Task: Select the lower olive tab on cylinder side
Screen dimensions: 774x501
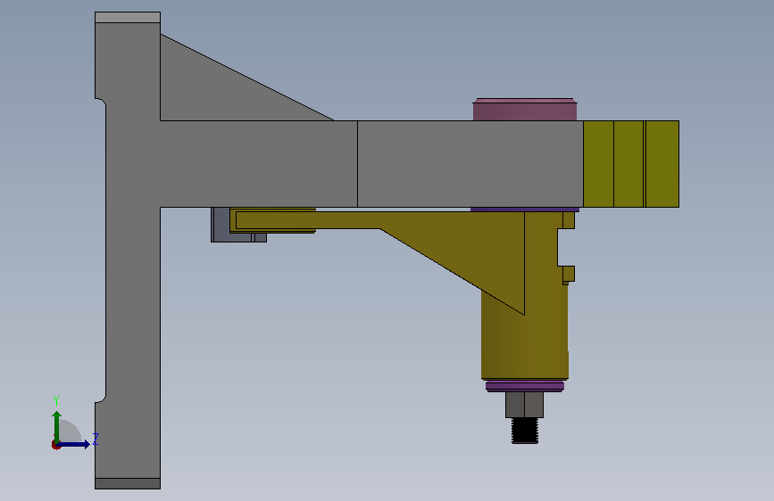Action: point(569,275)
